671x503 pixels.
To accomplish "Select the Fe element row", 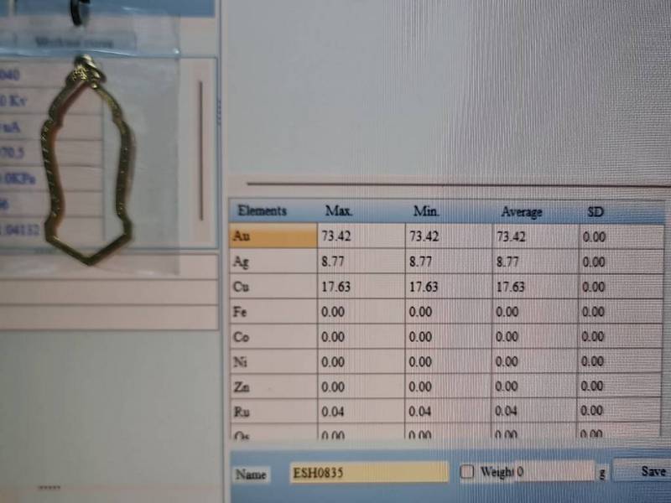I will (x=273, y=312).
